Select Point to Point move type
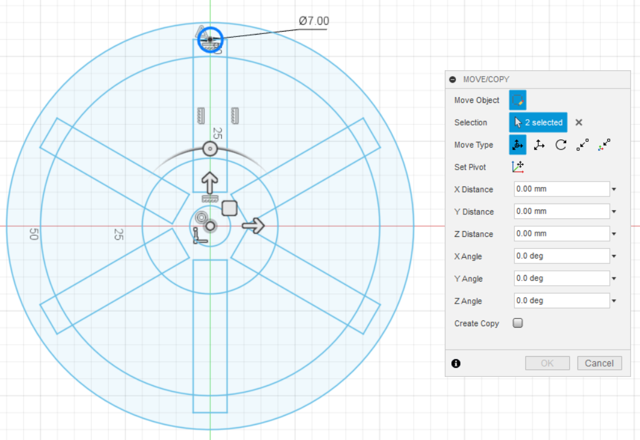Screen dimensions: 640x440 [x=582, y=145]
